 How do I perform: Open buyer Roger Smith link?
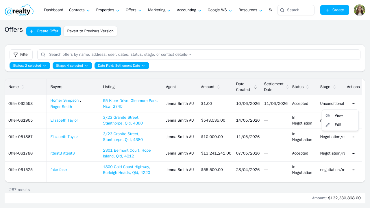point(61,107)
